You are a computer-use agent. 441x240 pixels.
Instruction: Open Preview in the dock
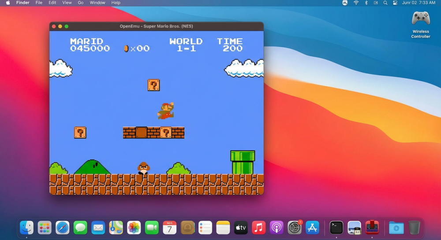coord(355,227)
